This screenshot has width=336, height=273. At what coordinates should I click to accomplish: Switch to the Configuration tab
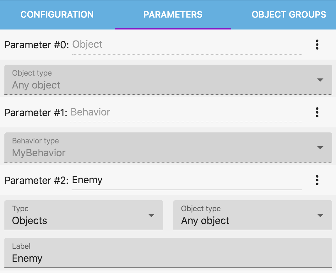coord(57,15)
